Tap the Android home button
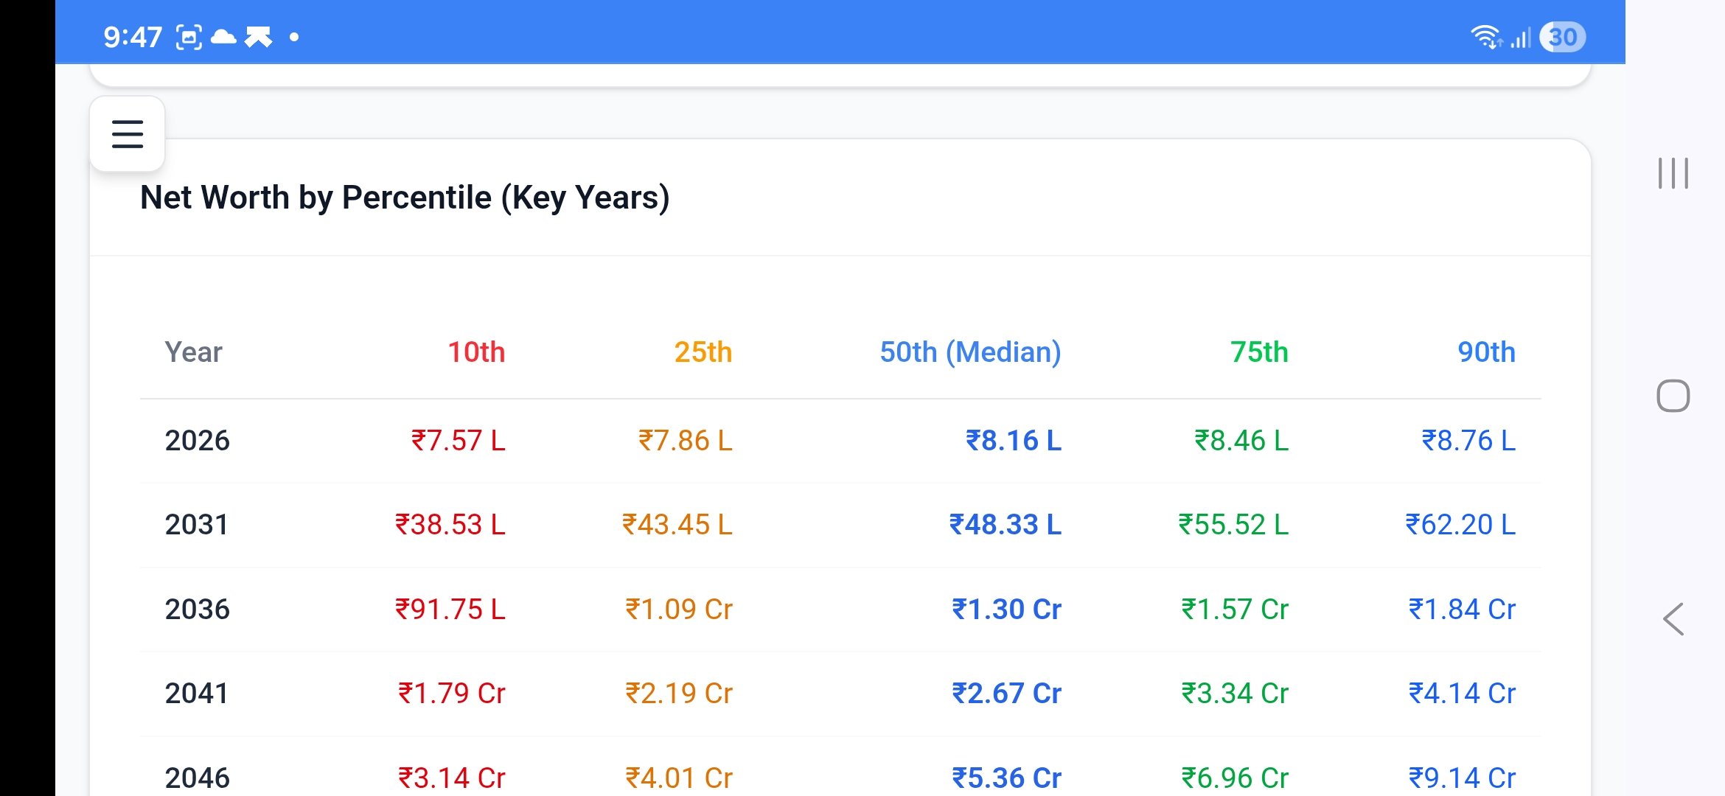Image resolution: width=1725 pixels, height=796 pixels. pos(1673,396)
